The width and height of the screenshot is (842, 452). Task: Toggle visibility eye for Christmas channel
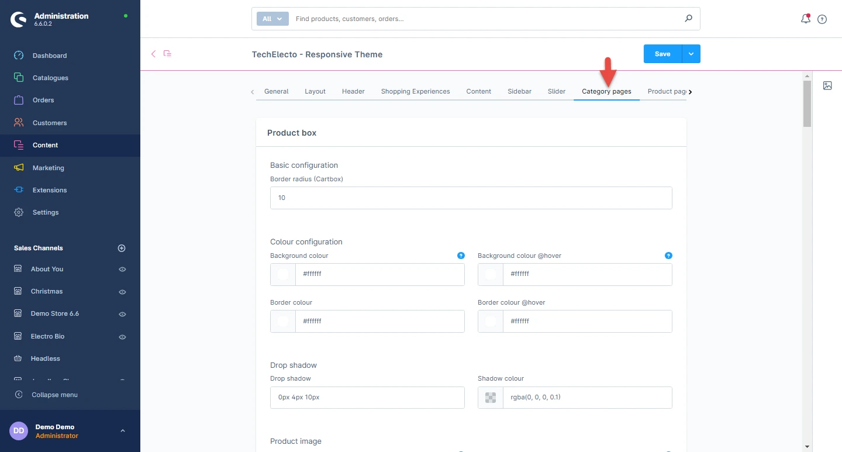click(x=123, y=292)
